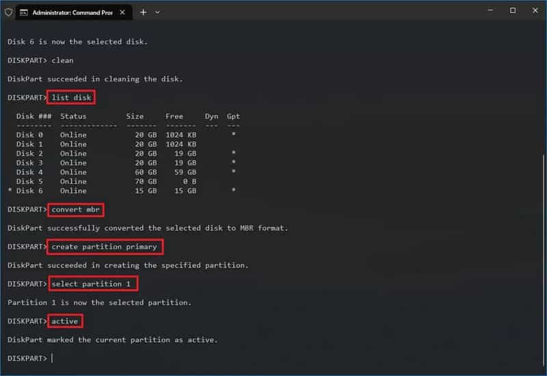Image resolution: width=547 pixels, height=376 pixels.
Task: Click the highlighted 'active' command
Action: pyautogui.click(x=65, y=321)
